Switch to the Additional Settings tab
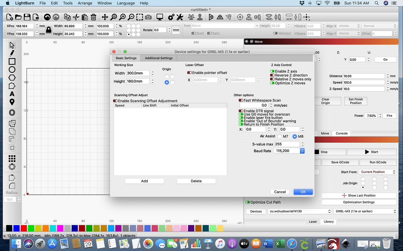 coord(159,58)
